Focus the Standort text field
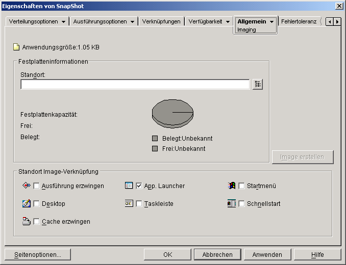The height and width of the screenshot is (265, 346). (x=135, y=85)
